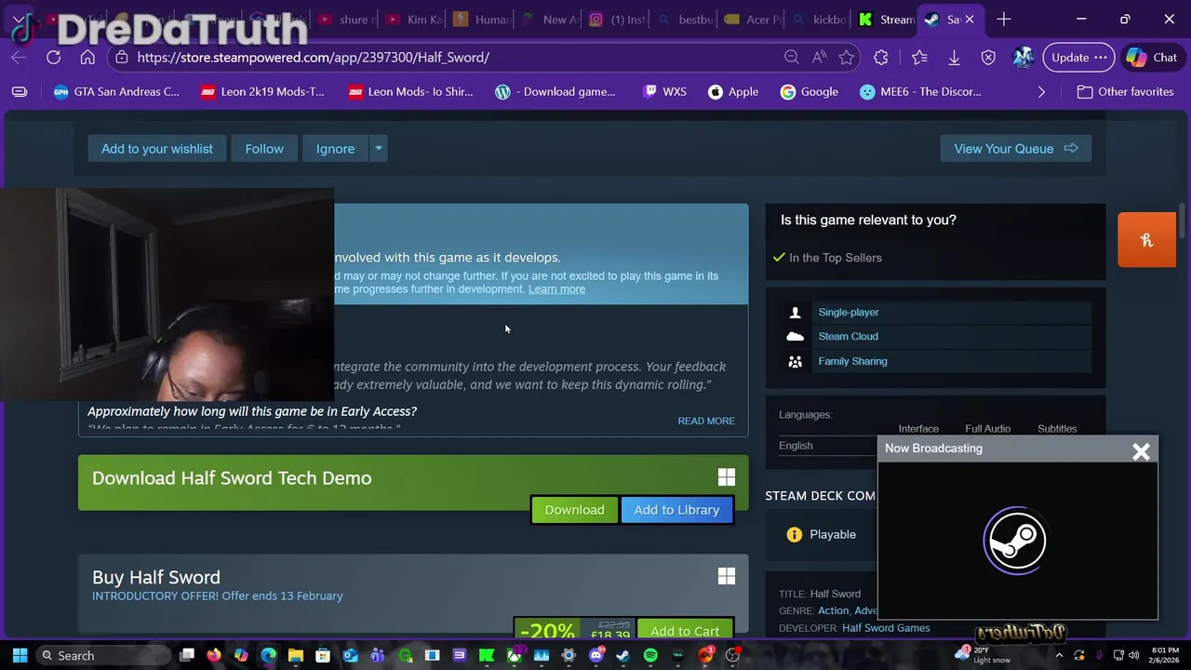Image resolution: width=1191 pixels, height=670 pixels.
Task: Add Half Sword to Cart
Action: click(x=685, y=631)
